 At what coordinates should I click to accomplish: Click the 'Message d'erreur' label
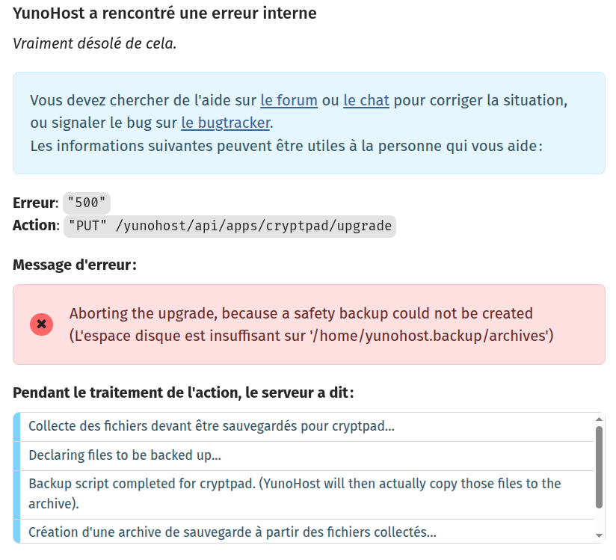[x=75, y=265]
